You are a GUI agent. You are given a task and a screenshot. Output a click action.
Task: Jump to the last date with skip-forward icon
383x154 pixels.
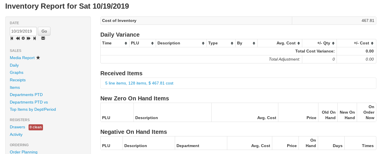point(35,38)
